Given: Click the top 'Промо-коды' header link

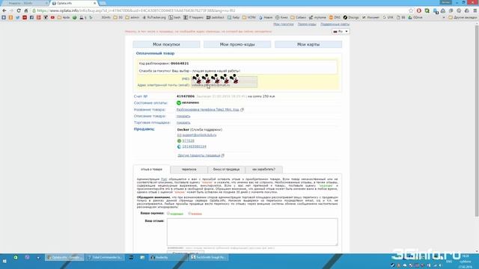Looking at the screenshot, I should [x=307, y=24].
